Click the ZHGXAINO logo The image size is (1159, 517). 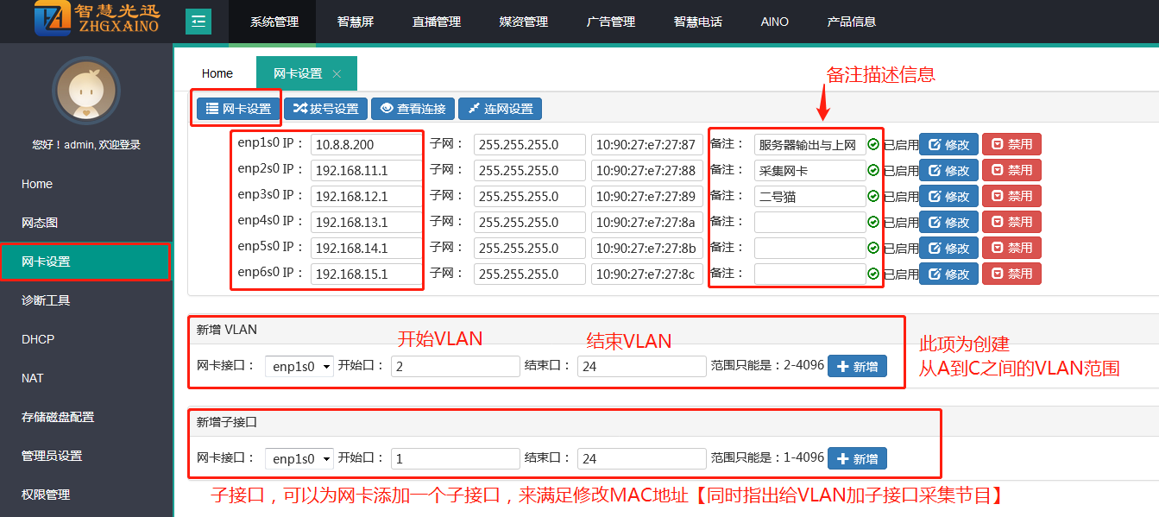point(97,21)
